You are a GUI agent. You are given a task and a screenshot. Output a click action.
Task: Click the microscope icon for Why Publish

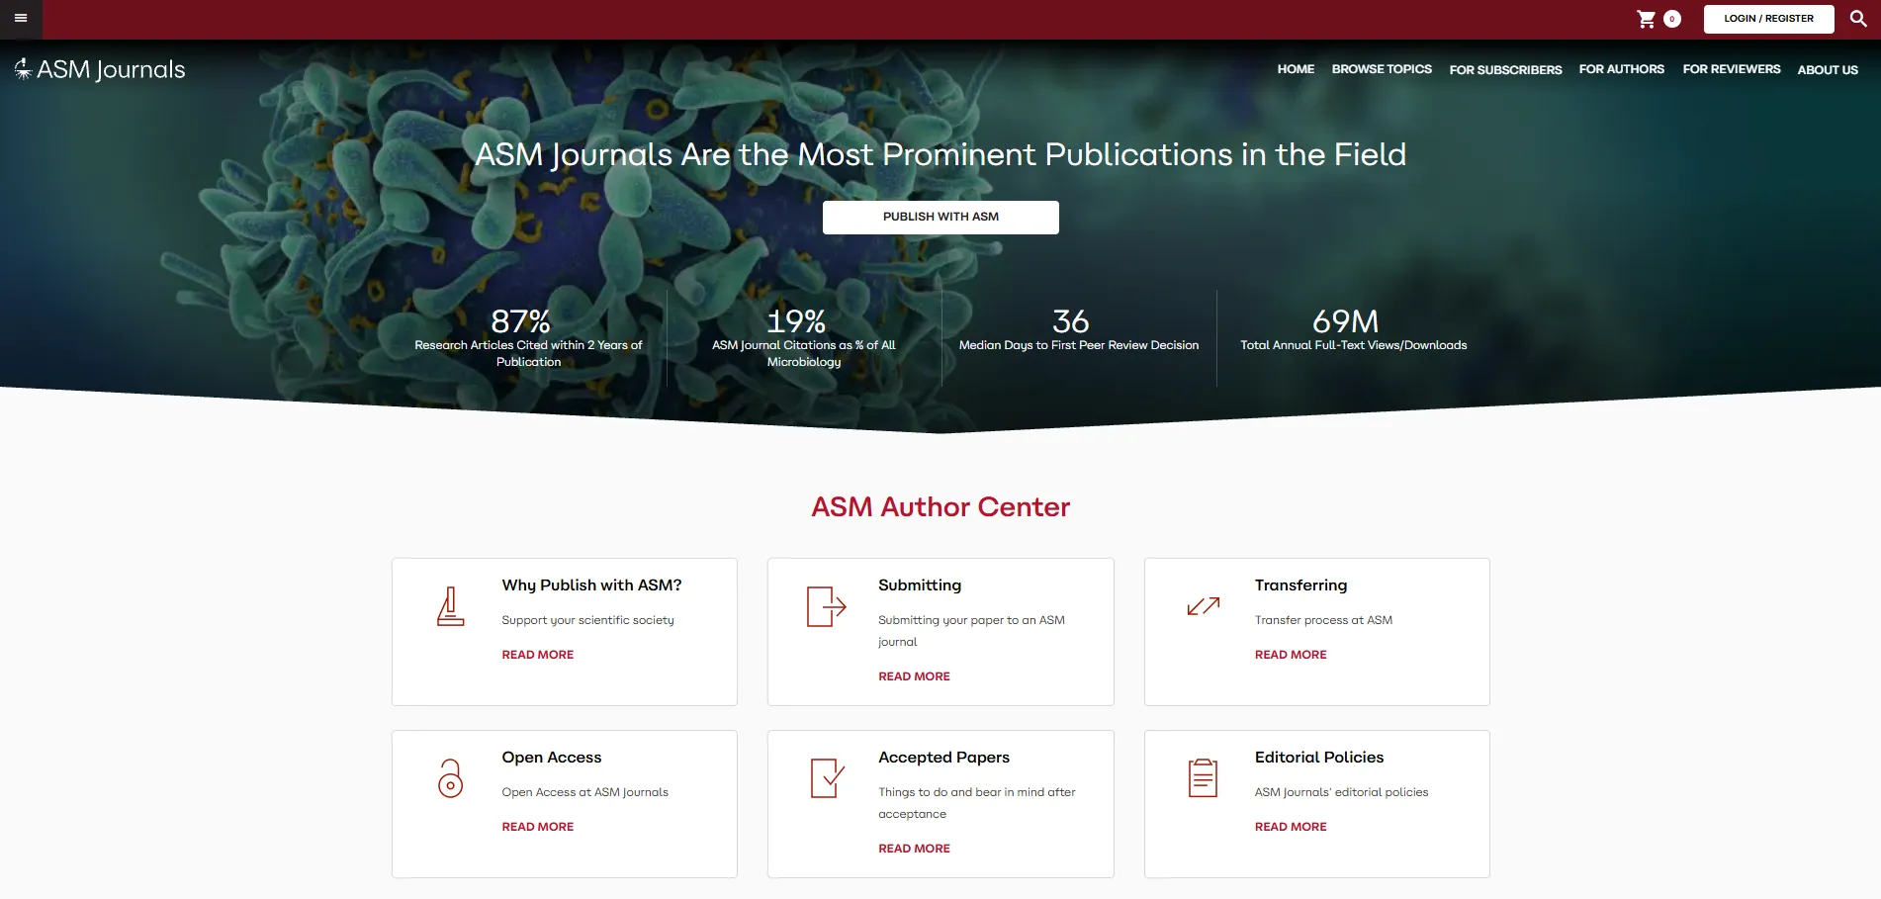click(450, 606)
